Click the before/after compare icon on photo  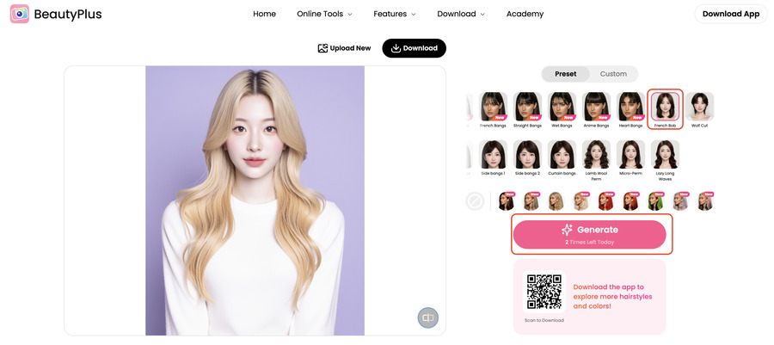428,317
